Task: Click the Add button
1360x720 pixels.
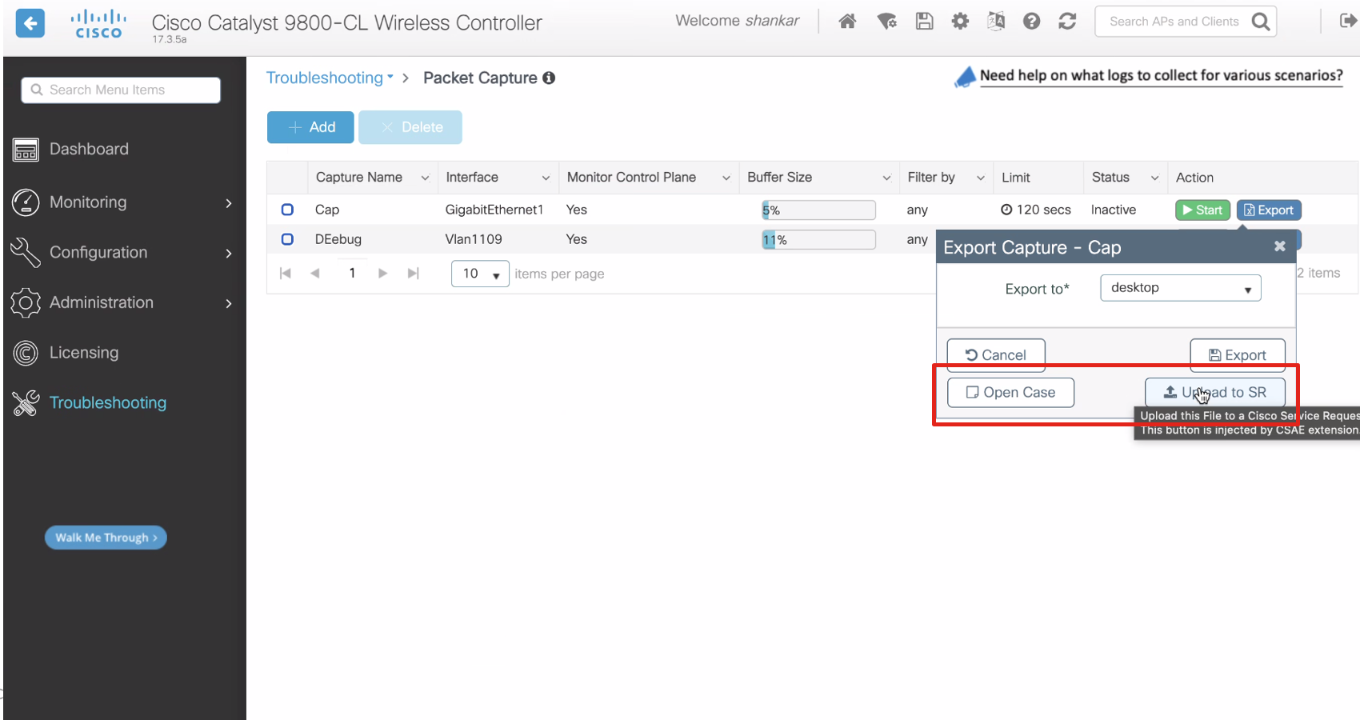Action: tap(310, 127)
